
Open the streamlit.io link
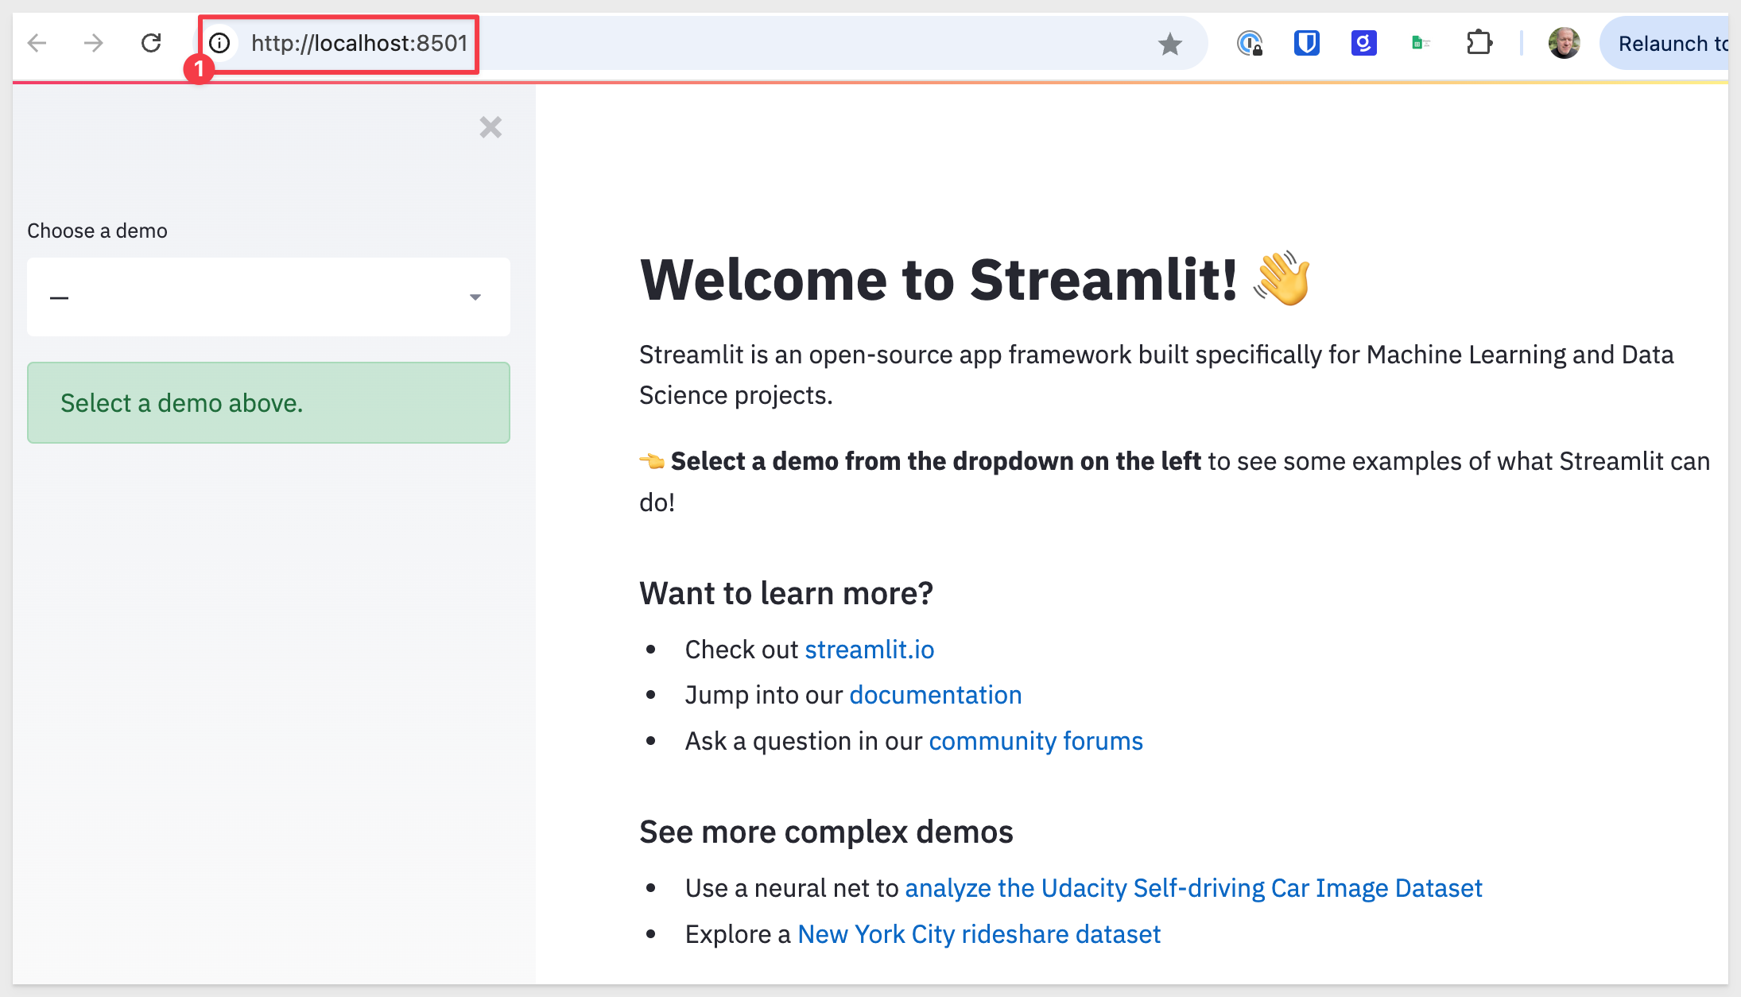870,650
